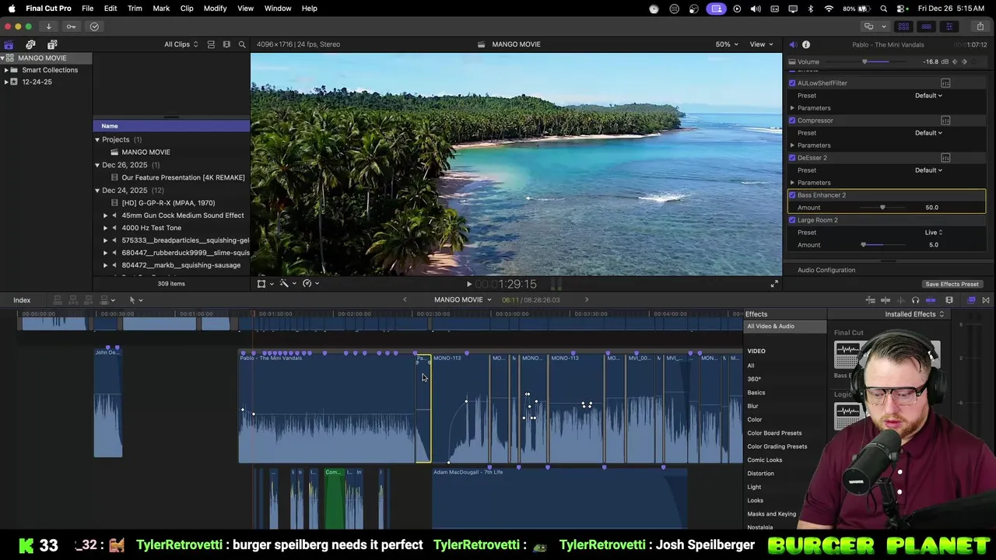Click the Import Media down-arrow button
The height and width of the screenshot is (560, 996).
click(48, 26)
